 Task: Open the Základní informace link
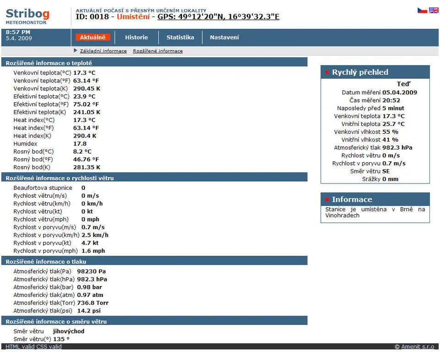pyautogui.click(x=103, y=51)
